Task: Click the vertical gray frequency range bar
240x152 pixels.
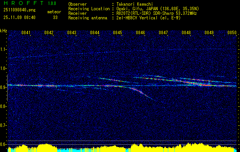Action: (x=7, y=88)
